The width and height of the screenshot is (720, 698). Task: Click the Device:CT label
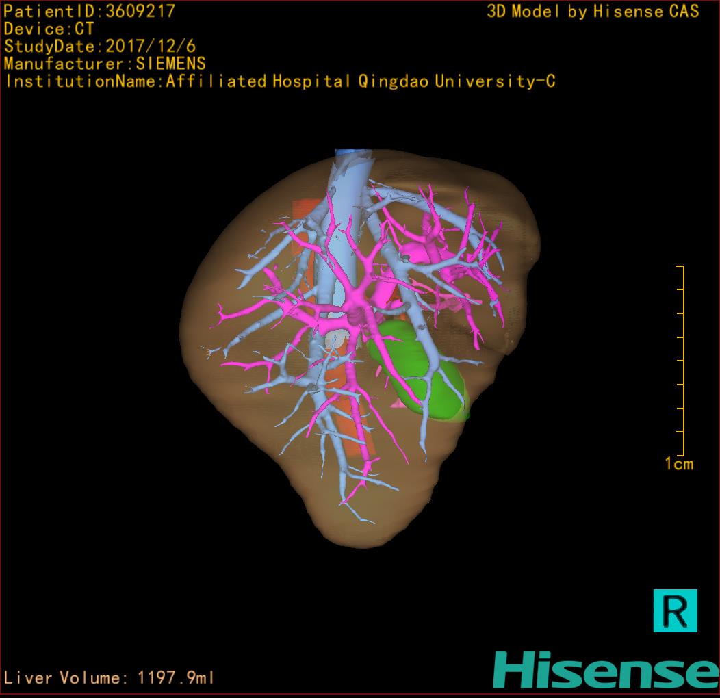pos(49,29)
